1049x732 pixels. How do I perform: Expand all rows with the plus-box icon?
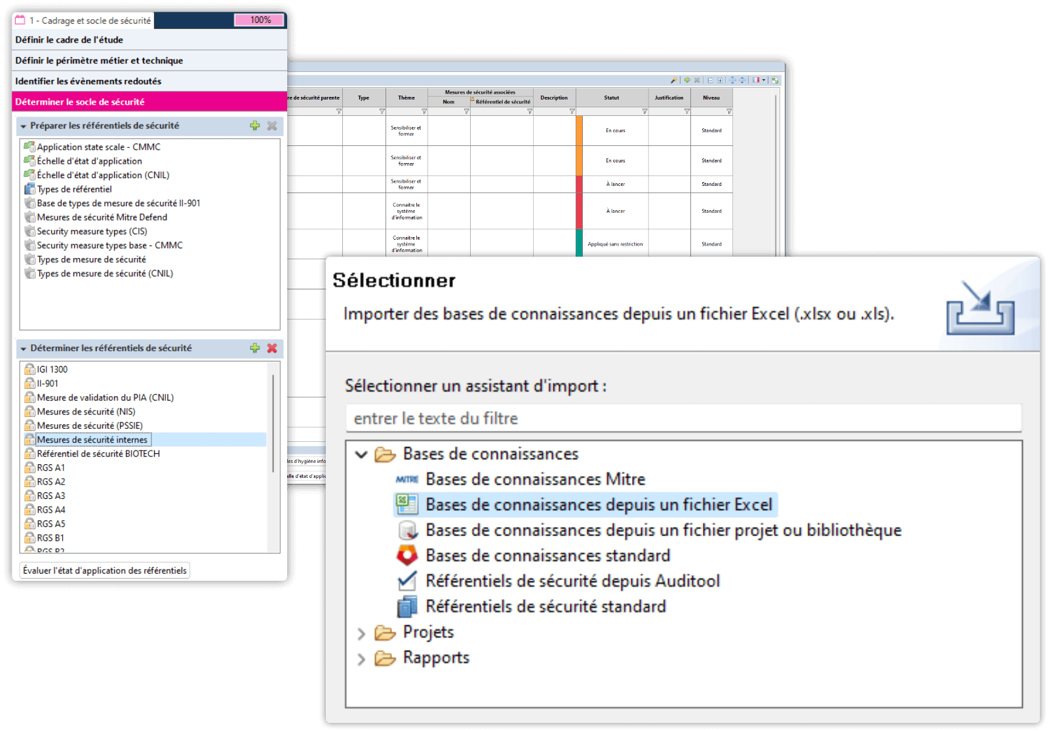coord(720,81)
